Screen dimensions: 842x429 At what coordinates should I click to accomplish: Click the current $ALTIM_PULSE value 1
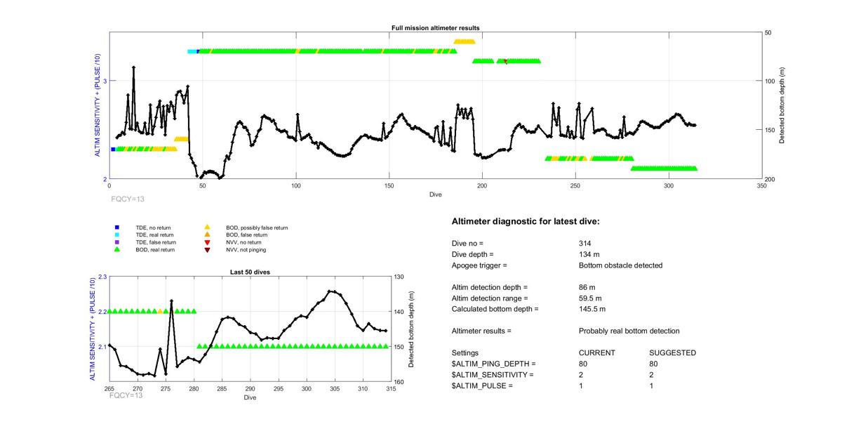(x=581, y=386)
